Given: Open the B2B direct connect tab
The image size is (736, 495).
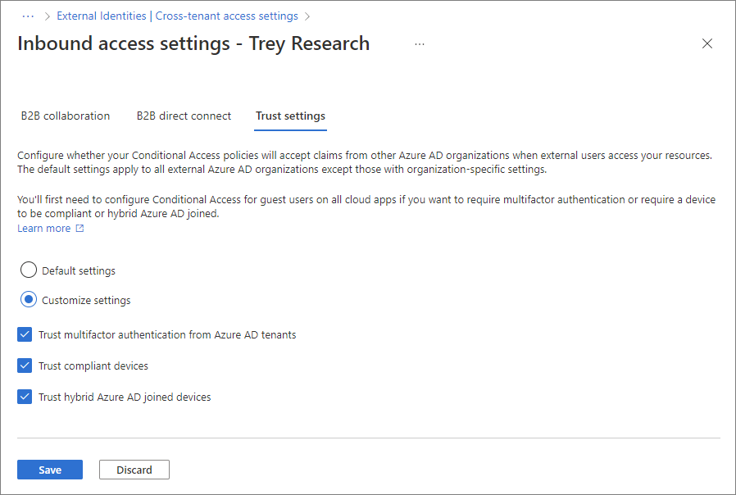Looking at the screenshot, I should coord(184,116).
